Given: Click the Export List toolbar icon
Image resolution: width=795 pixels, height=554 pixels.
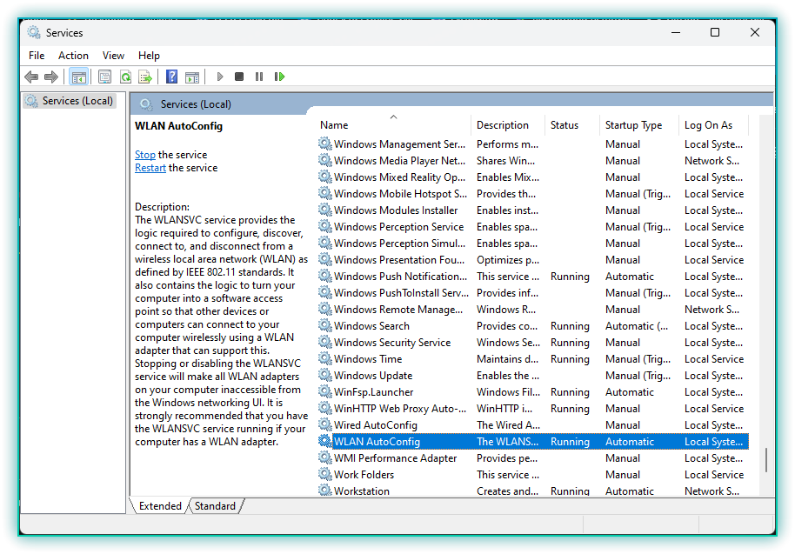Looking at the screenshot, I should click(x=145, y=77).
